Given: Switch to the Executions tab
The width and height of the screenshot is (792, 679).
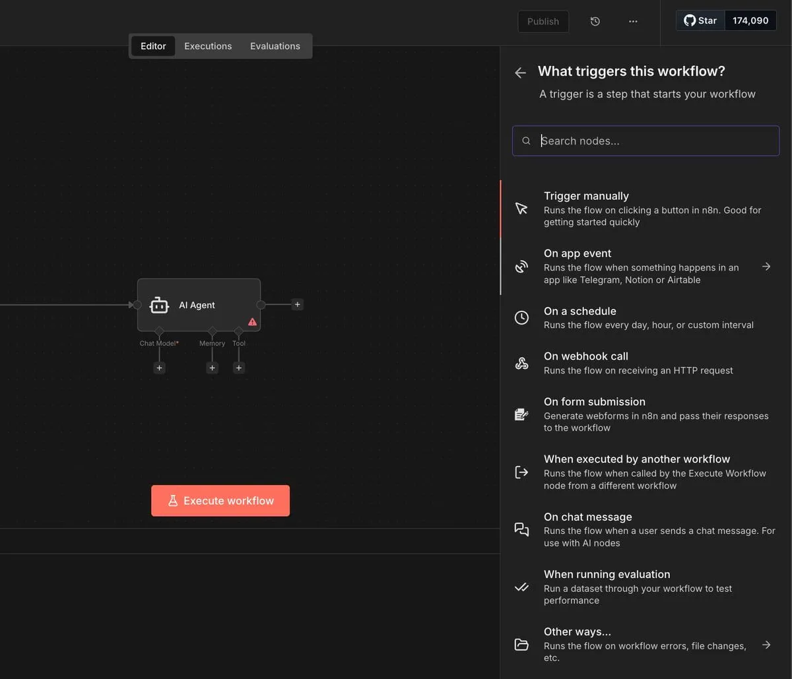Looking at the screenshot, I should pyautogui.click(x=208, y=46).
